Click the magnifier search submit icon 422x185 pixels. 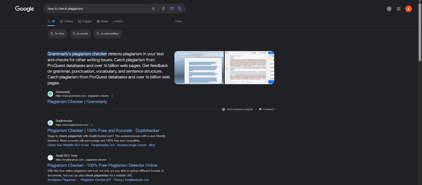[180, 9]
